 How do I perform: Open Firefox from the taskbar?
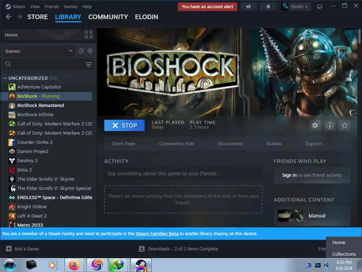(74, 265)
